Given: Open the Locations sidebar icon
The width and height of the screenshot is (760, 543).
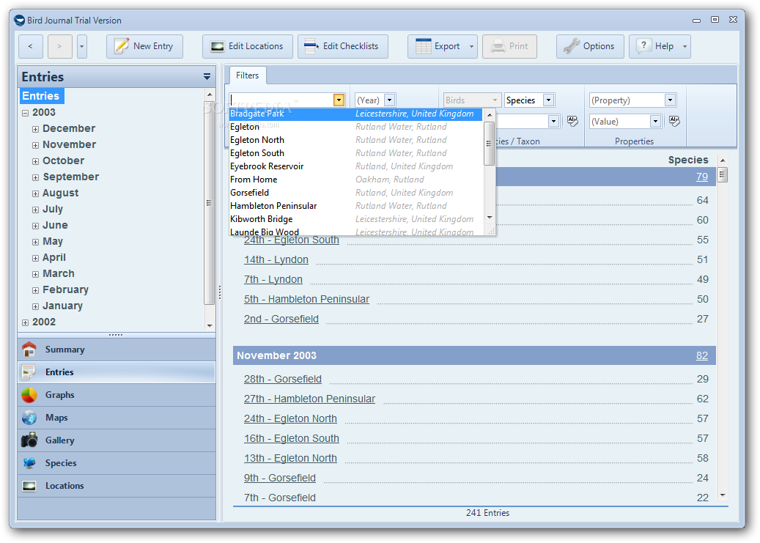Looking at the screenshot, I should click(x=29, y=486).
